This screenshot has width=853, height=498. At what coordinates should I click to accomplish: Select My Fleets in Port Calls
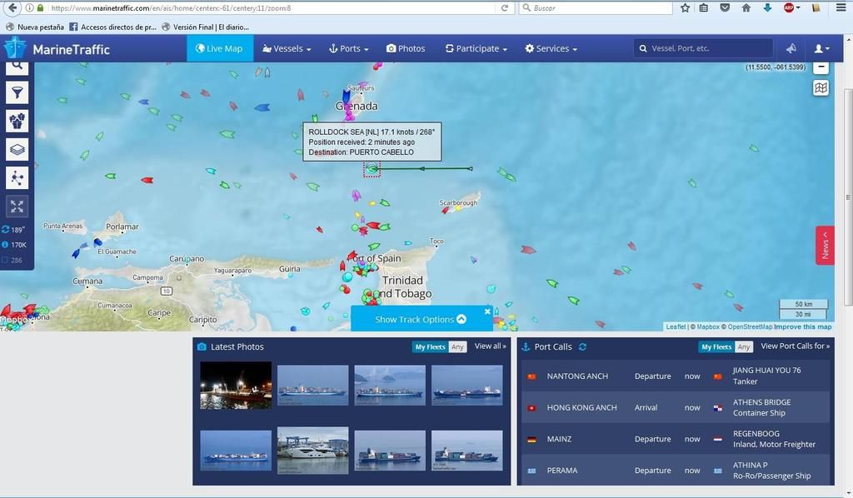[x=716, y=347]
